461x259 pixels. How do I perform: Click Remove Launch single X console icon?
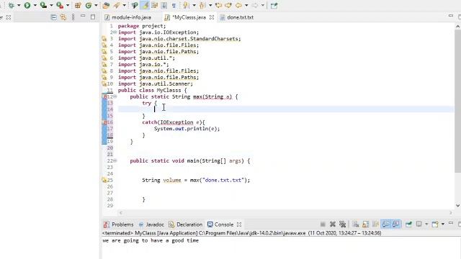pyautogui.click(x=333, y=224)
